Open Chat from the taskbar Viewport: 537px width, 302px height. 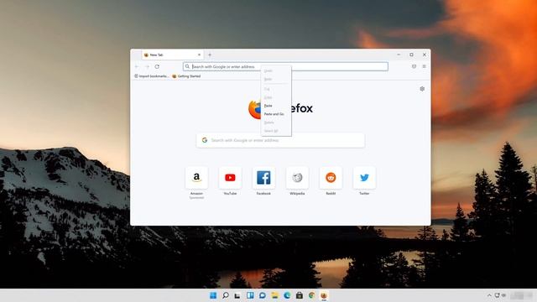pos(263,295)
